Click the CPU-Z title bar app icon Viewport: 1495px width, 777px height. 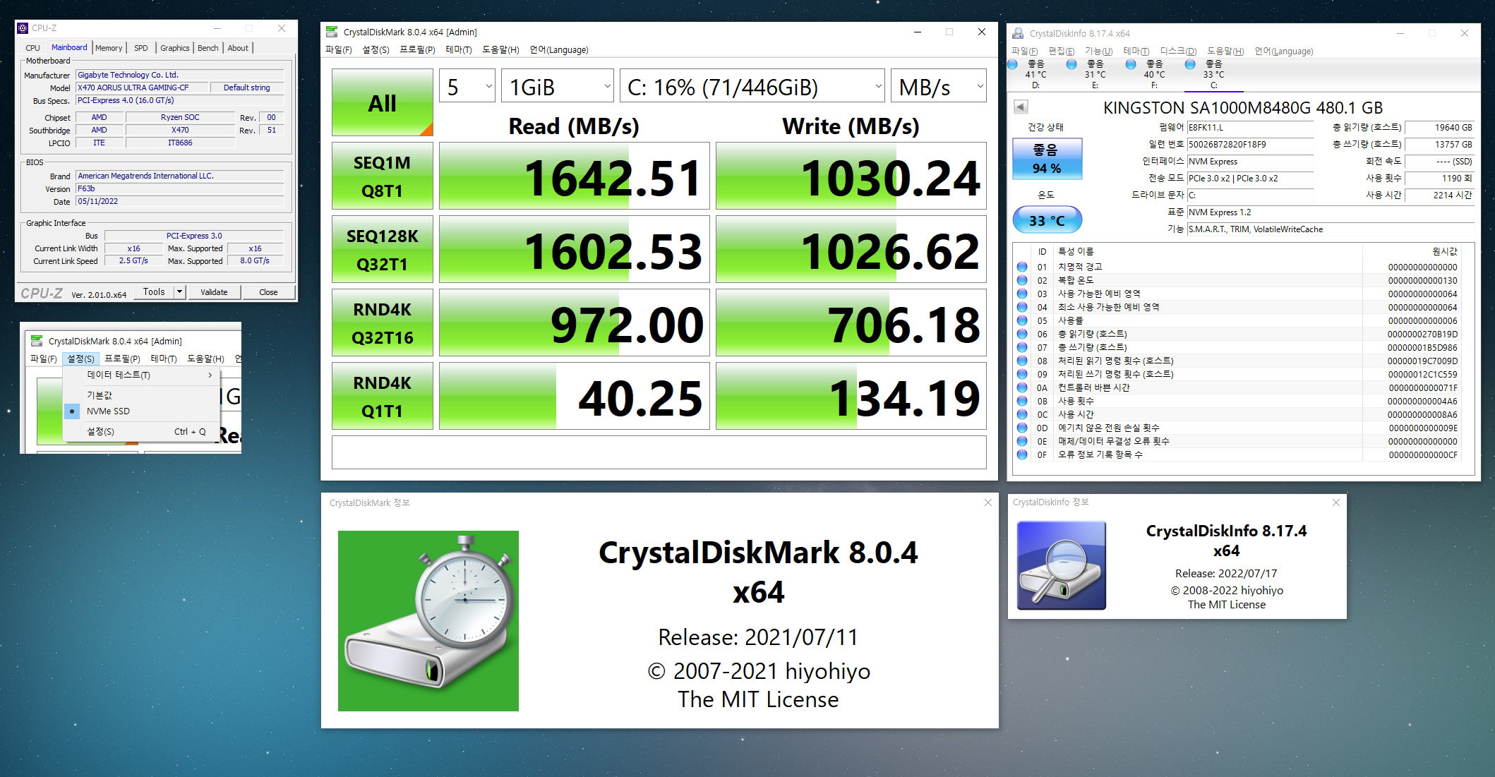click(23, 28)
